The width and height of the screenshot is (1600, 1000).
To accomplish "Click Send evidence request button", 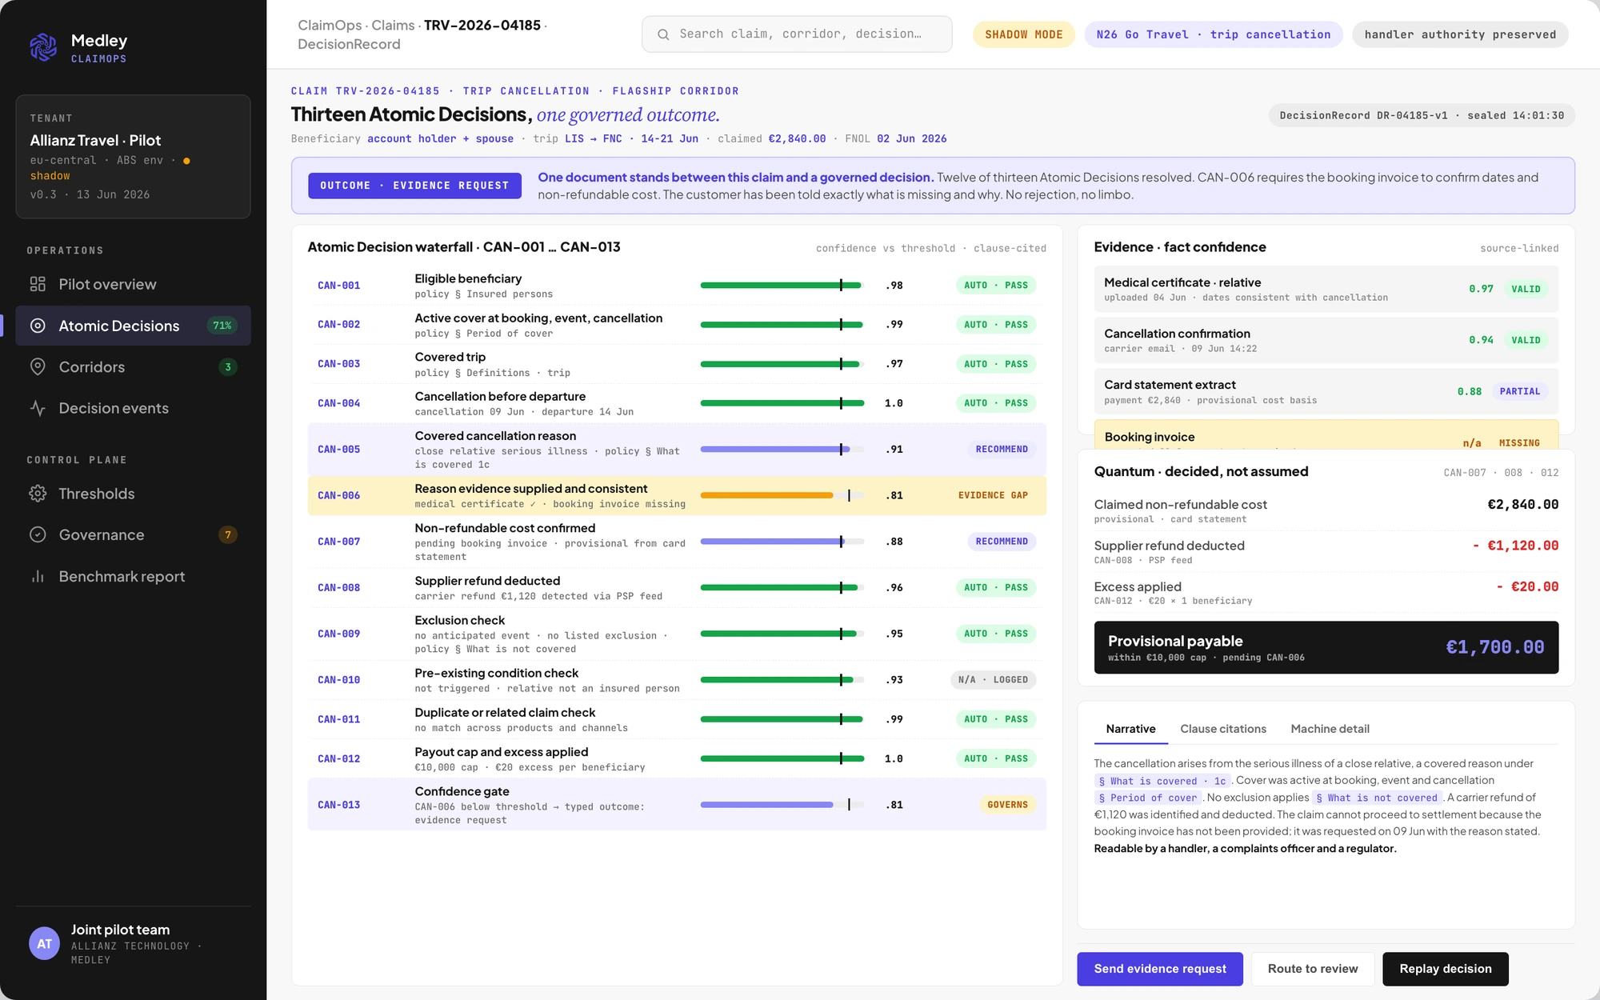I will point(1160,969).
